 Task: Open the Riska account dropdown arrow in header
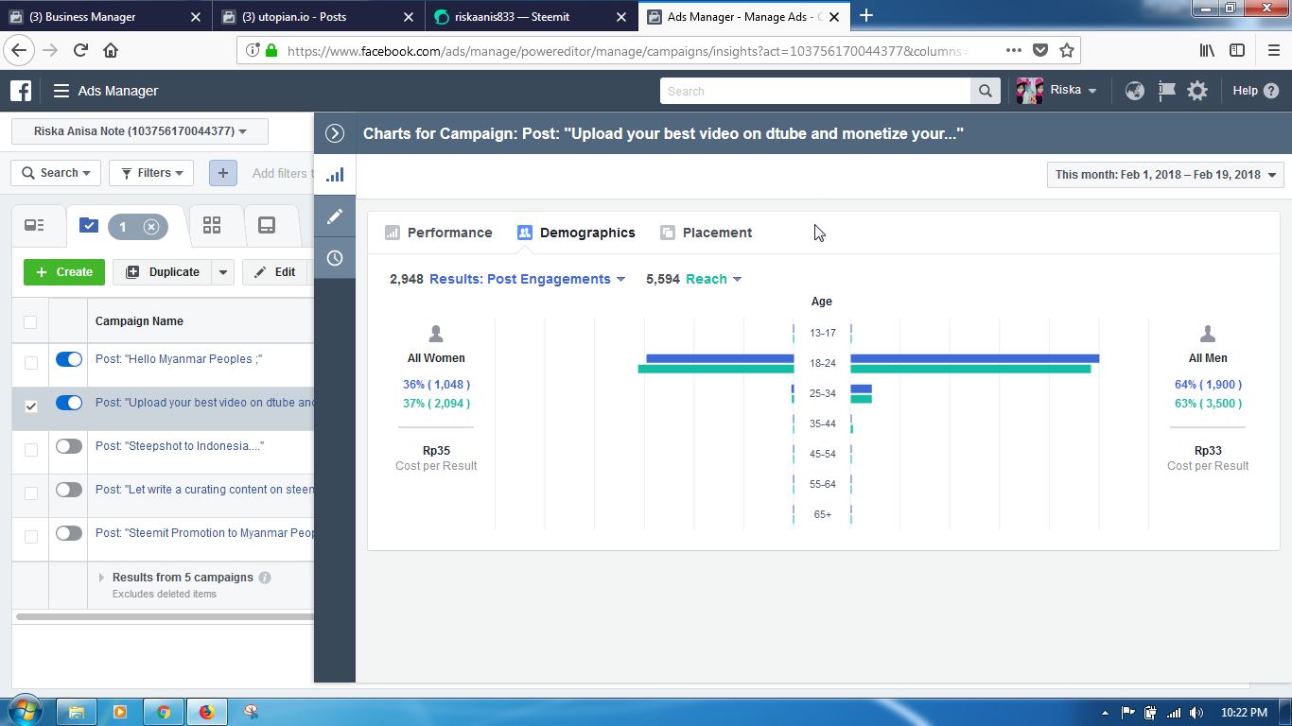(x=1092, y=92)
